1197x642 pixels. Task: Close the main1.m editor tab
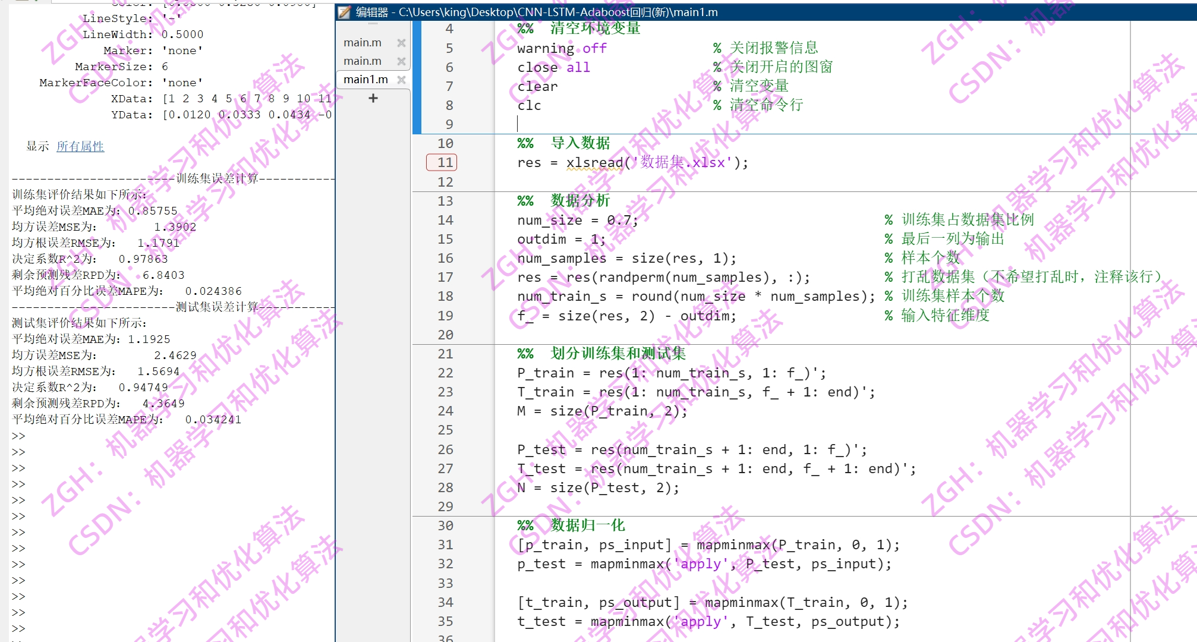(x=401, y=80)
